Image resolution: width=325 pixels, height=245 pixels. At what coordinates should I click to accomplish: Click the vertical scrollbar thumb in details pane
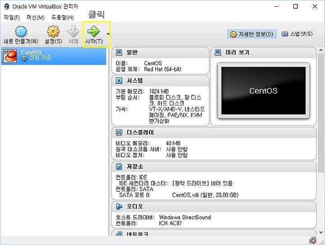[x=321, y=113]
